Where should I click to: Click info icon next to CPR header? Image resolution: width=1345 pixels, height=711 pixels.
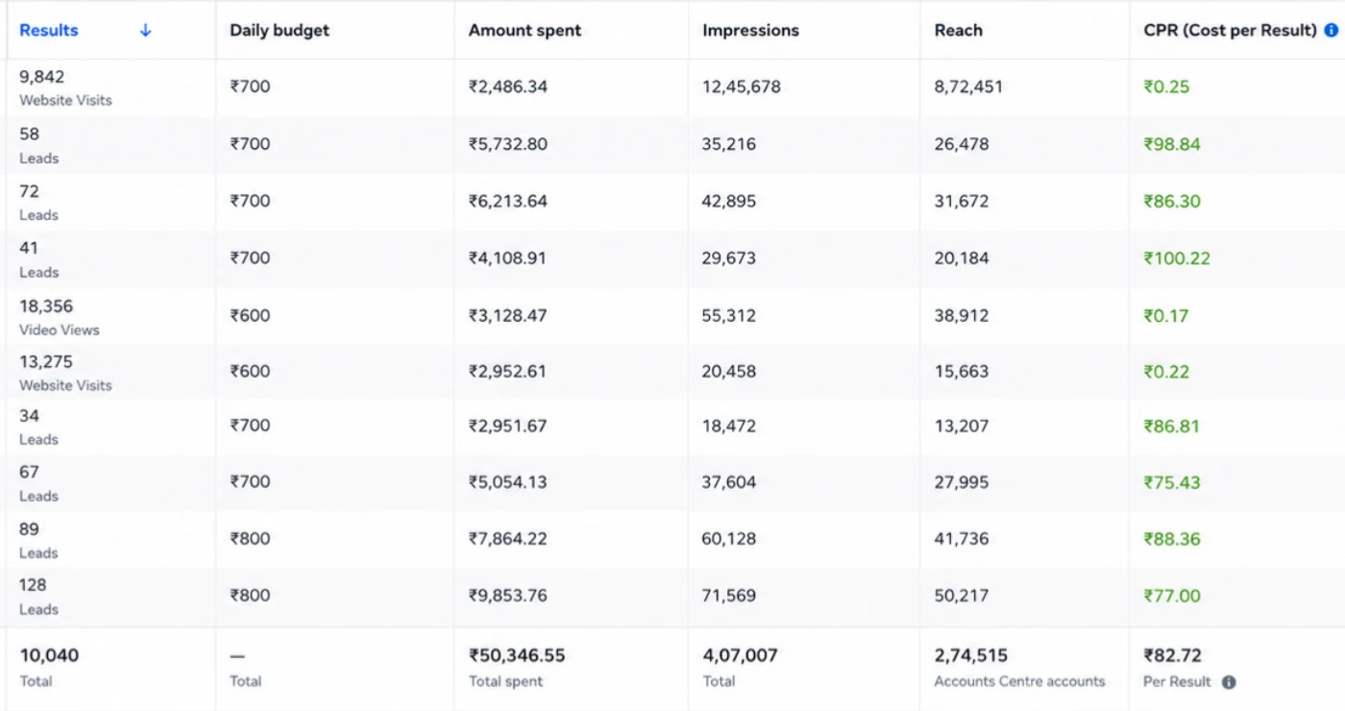[1331, 30]
